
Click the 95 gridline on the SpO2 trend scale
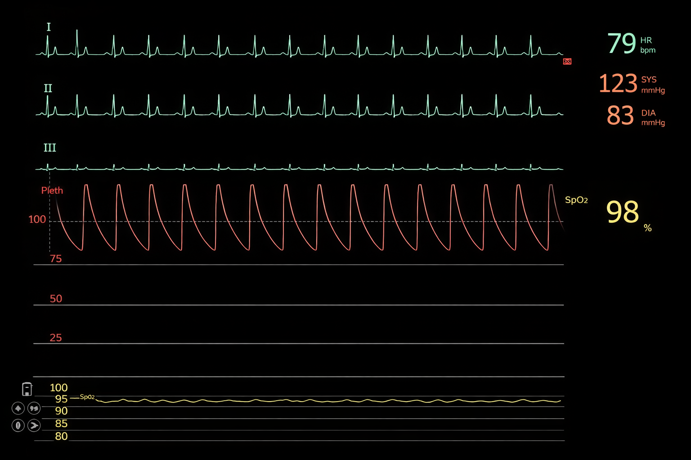tap(61, 399)
